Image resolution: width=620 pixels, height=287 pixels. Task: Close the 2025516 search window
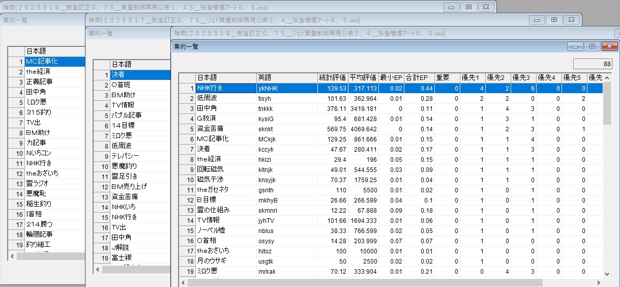click(x=486, y=7)
